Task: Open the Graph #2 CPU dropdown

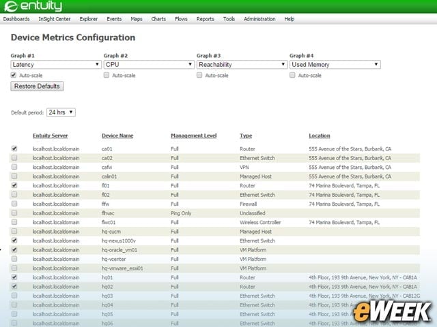Action: [x=149, y=65]
